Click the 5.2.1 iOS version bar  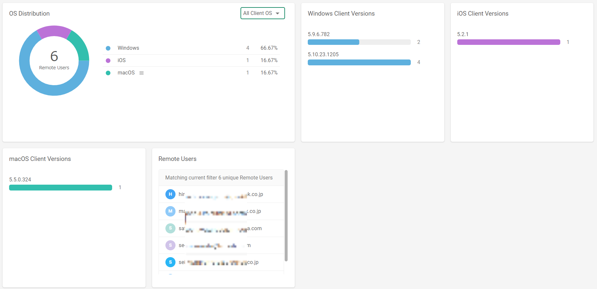(x=509, y=42)
